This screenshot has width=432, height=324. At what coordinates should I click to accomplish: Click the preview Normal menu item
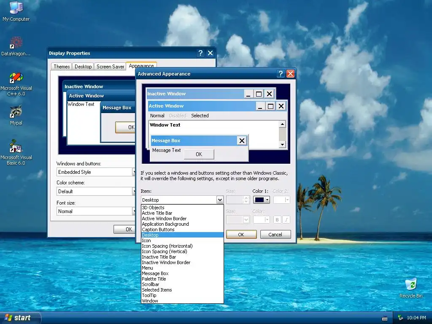(157, 116)
